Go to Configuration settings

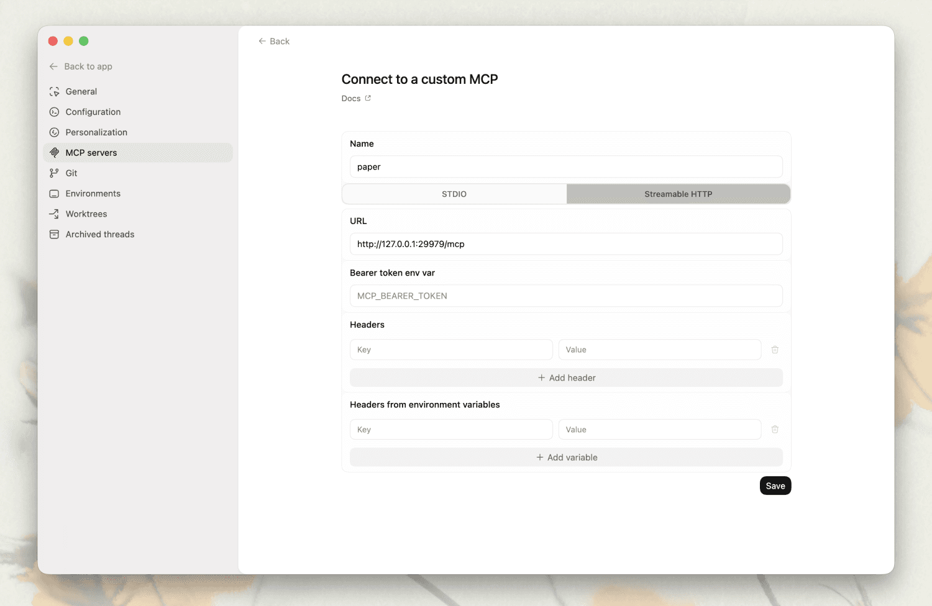point(138,112)
